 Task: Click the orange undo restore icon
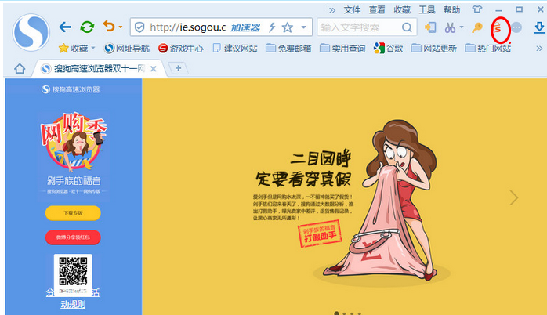(109, 26)
